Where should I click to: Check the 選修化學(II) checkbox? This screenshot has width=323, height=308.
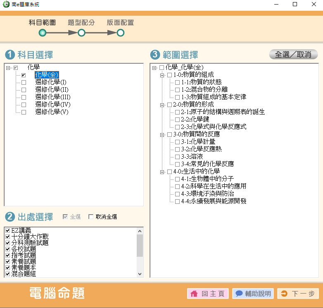coord(24,90)
